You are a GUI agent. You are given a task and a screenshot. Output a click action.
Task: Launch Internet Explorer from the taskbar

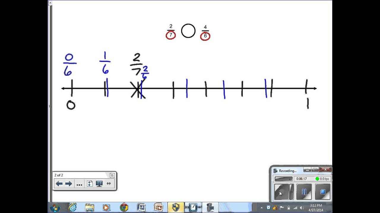click(72, 207)
